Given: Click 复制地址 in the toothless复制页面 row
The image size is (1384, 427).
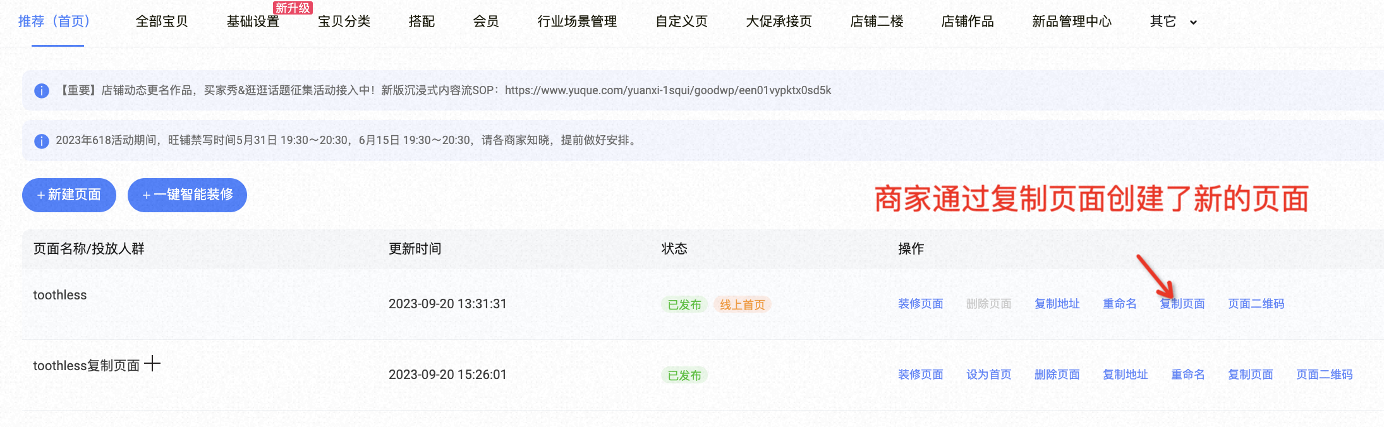Looking at the screenshot, I should [x=1126, y=375].
